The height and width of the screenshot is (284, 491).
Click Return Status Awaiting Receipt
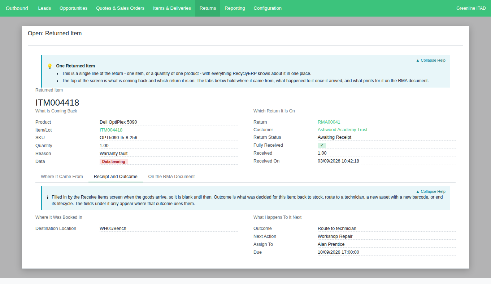[x=334, y=137]
